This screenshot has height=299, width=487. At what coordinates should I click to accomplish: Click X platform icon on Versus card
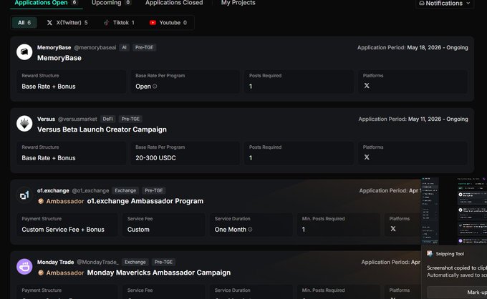(367, 157)
